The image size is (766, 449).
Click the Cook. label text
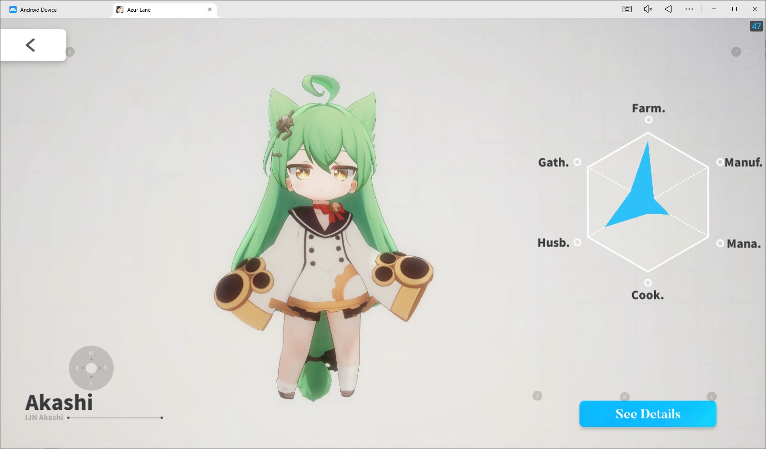click(x=647, y=295)
